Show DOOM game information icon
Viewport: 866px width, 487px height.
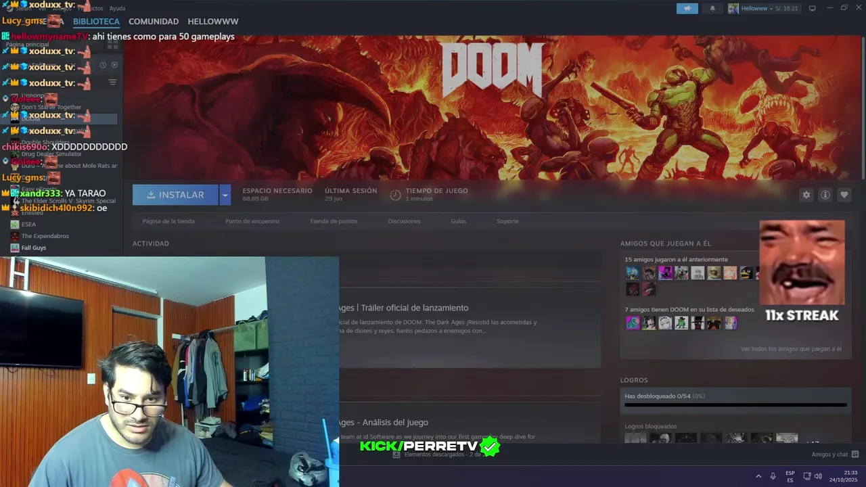825,195
